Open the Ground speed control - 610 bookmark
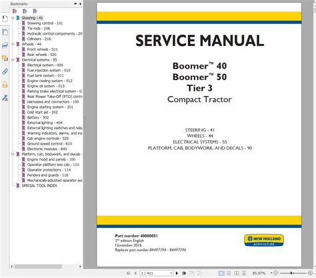This screenshot has height=278, width=316. pos(49,144)
